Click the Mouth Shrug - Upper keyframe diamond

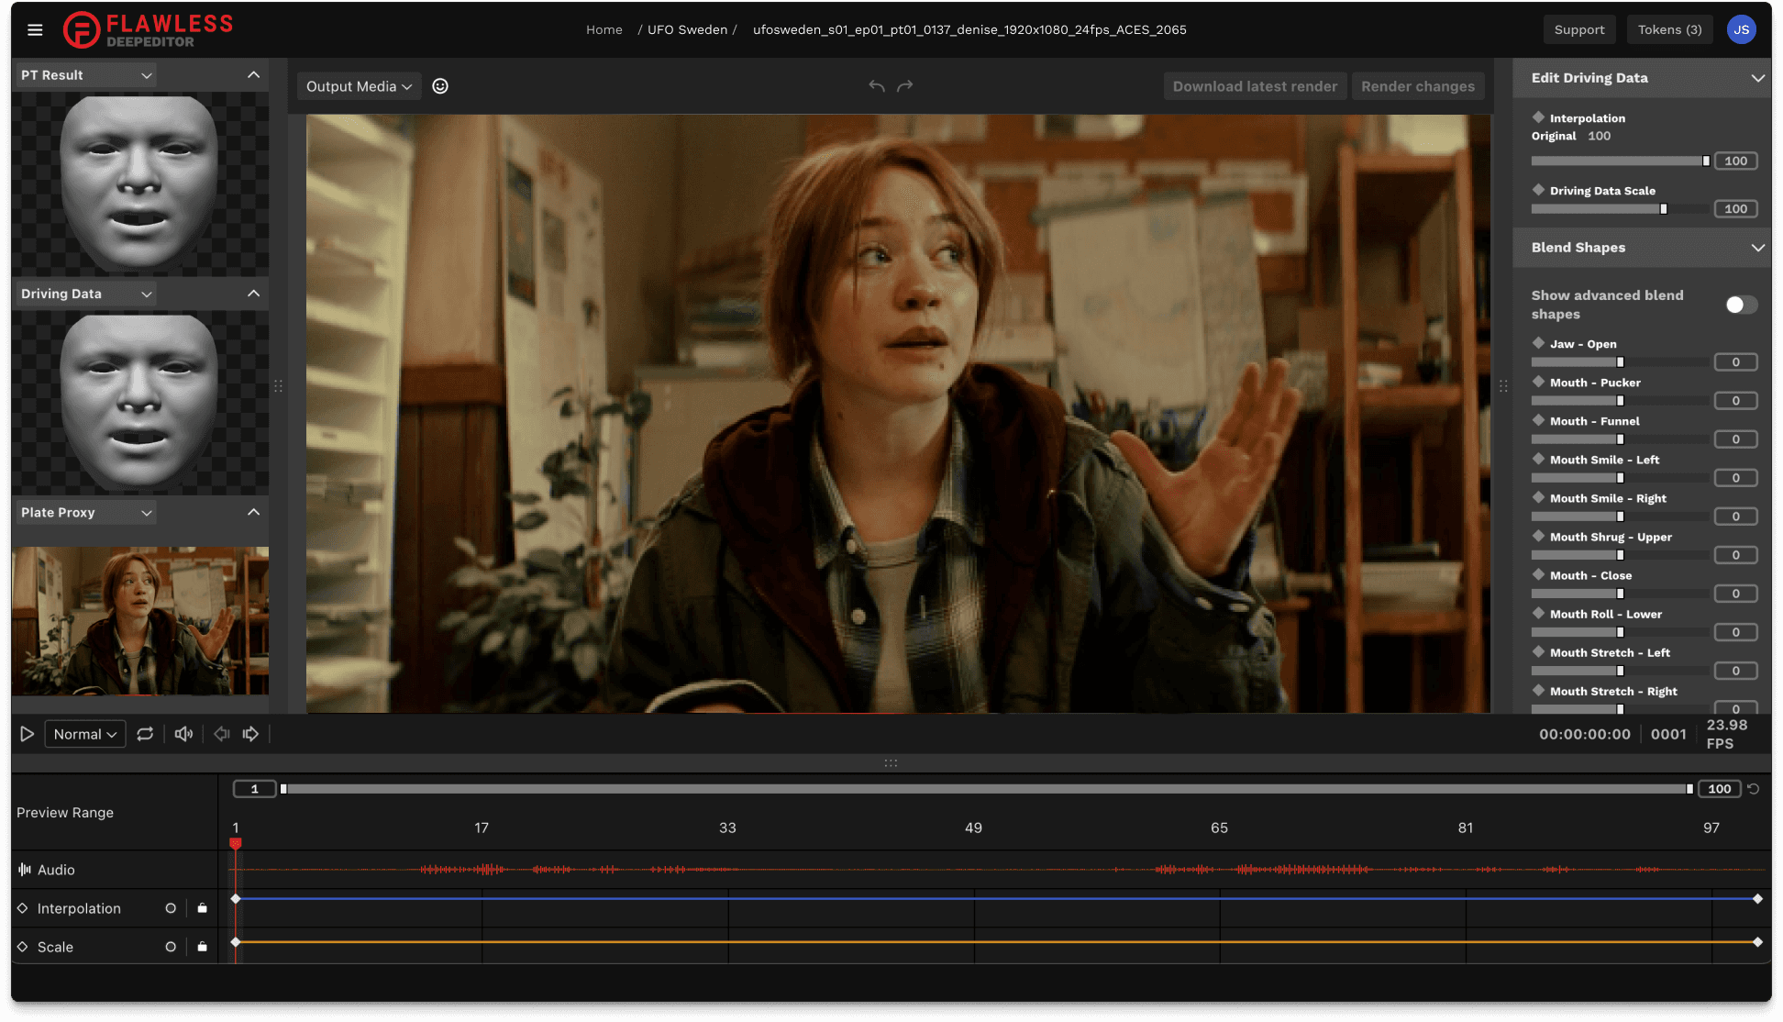click(x=1538, y=536)
